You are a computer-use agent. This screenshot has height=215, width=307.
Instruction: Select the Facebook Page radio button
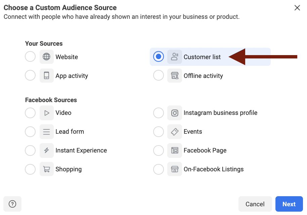pos(159,150)
